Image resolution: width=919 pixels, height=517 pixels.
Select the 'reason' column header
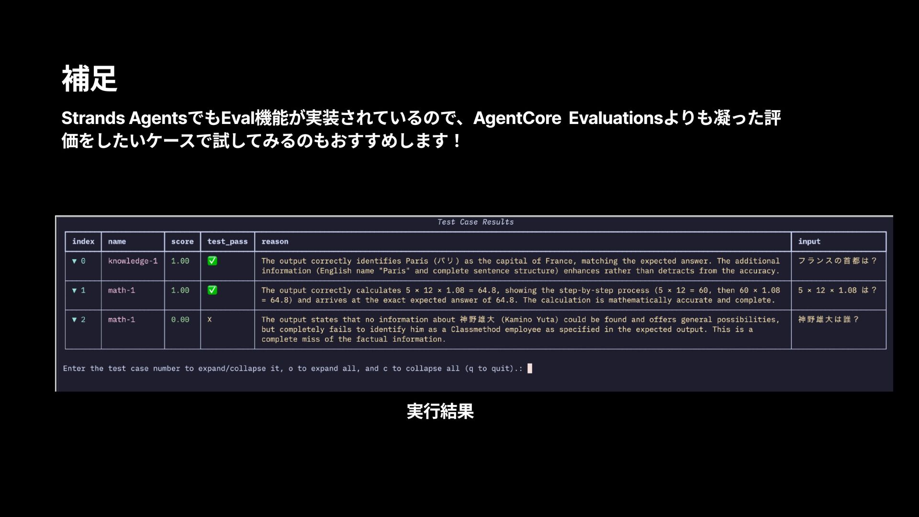pyautogui.click(x=275, y=242)
